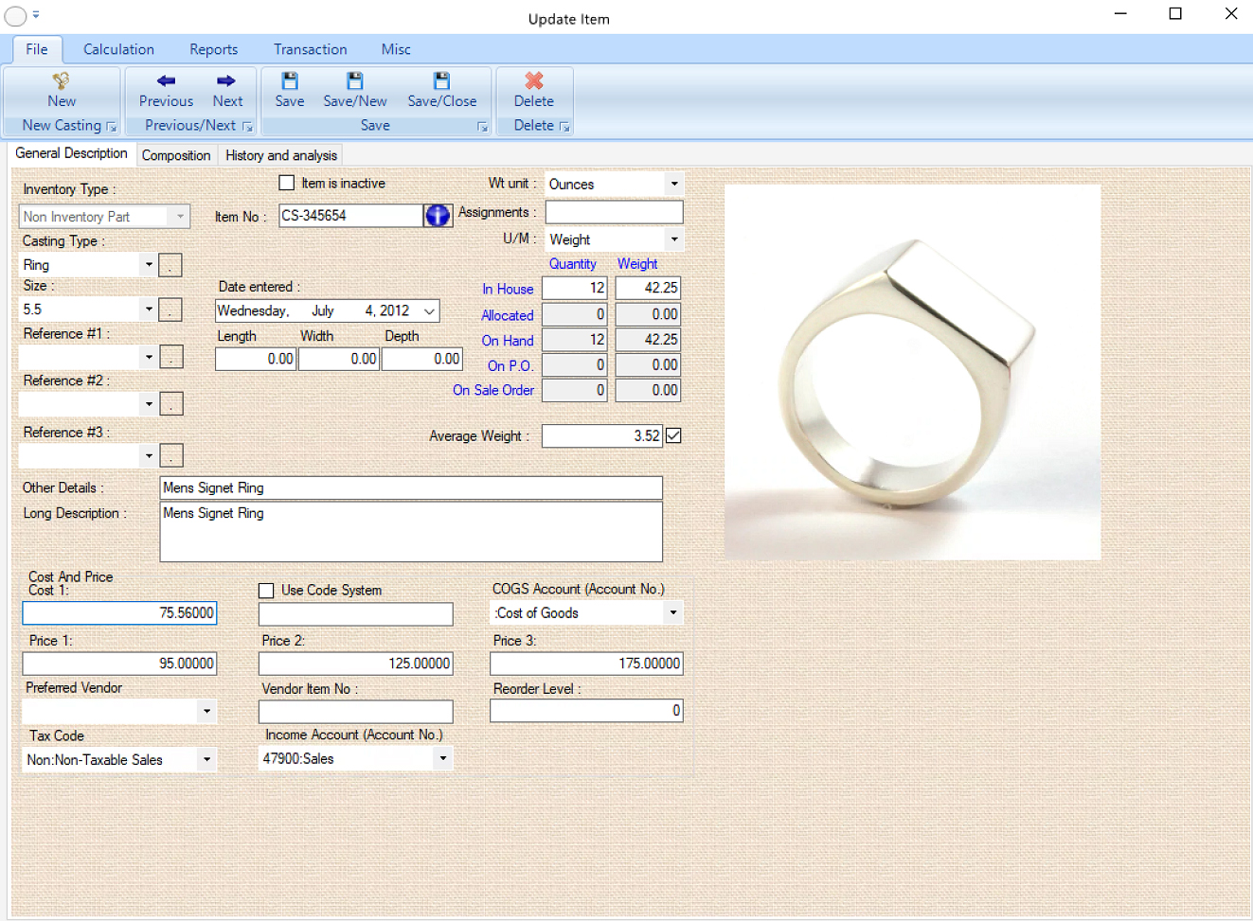Image resolution: width=1253 pixels, height=921 pixels.
Task: Check the Item is inactive checkbox
Action: [x=286, y=183]
